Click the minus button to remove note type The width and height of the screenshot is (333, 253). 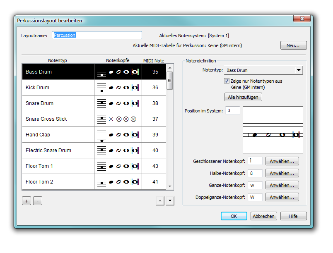pyautogui.click(x=38, y=201)
